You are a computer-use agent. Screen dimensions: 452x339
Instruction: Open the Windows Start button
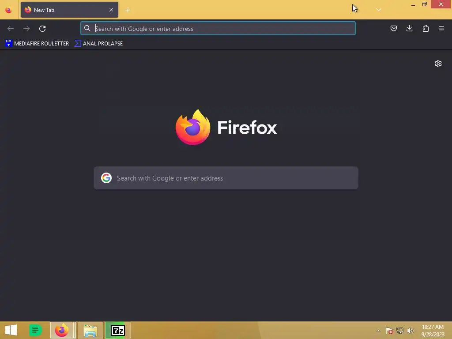pyautogui.click(x=11, y=330)
